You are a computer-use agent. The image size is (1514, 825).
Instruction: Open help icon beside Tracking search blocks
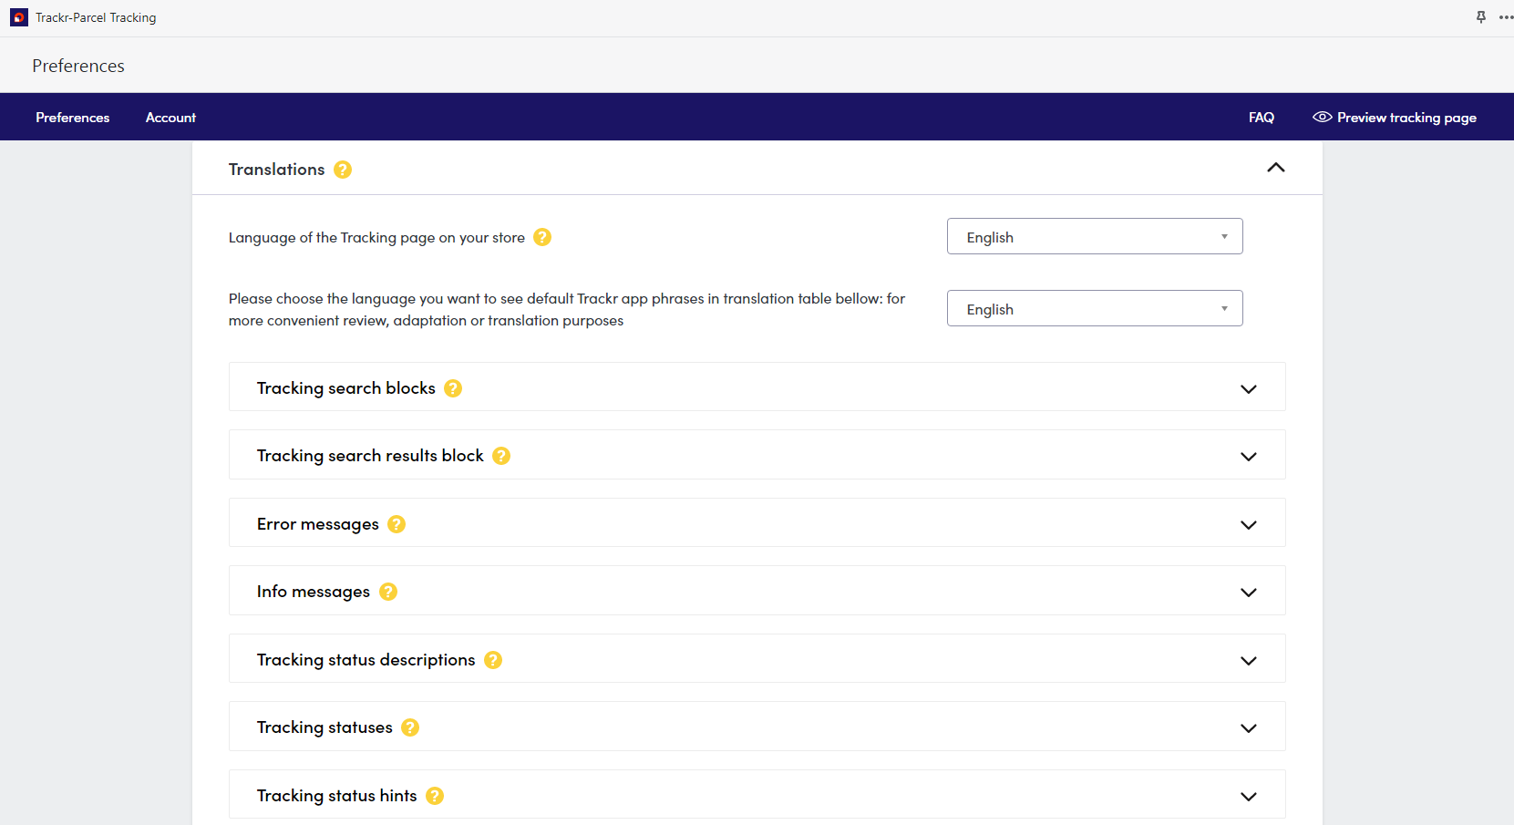pos(453,388)
